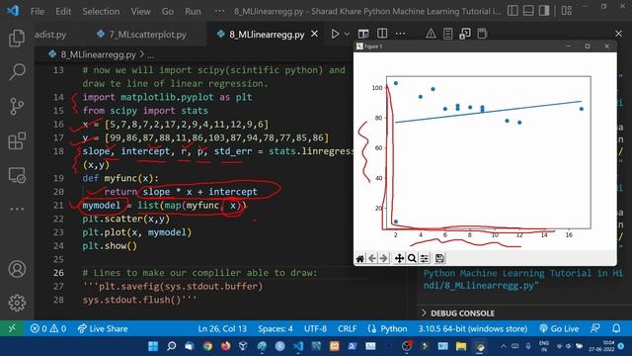The width and height of the screenshot is (632, 356).
Task: Open the Selection menu
Action: click(101, 11)
